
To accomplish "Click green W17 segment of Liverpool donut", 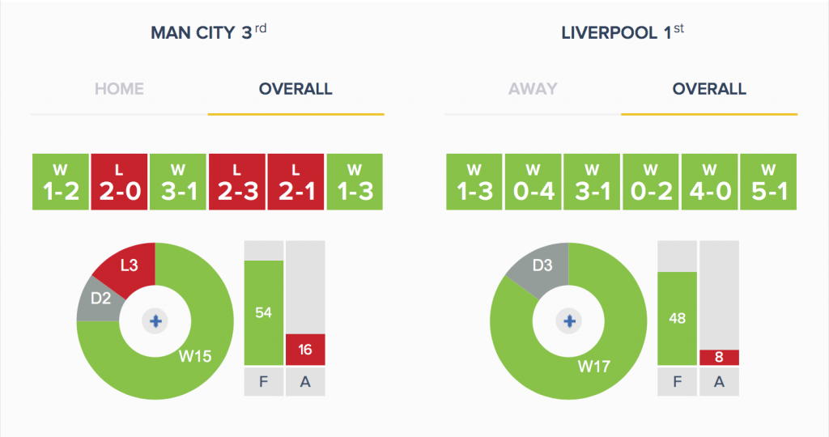I will point(593,367).
